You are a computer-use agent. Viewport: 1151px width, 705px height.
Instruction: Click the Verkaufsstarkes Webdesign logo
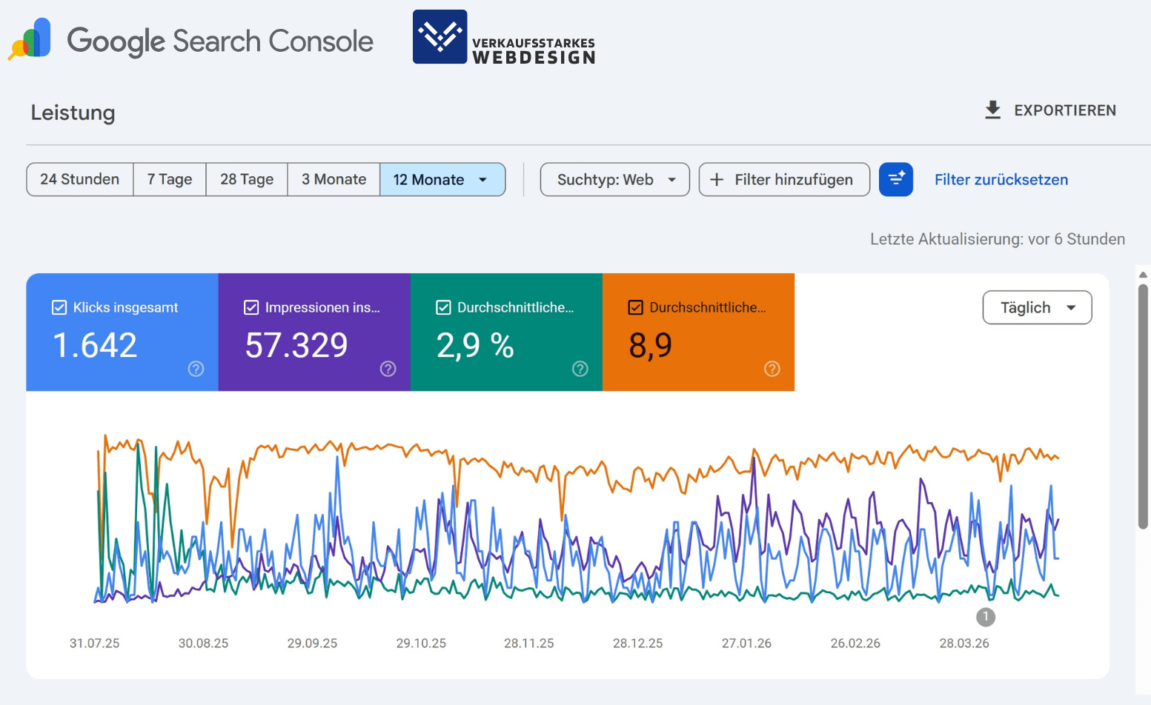tap(504, 37)
